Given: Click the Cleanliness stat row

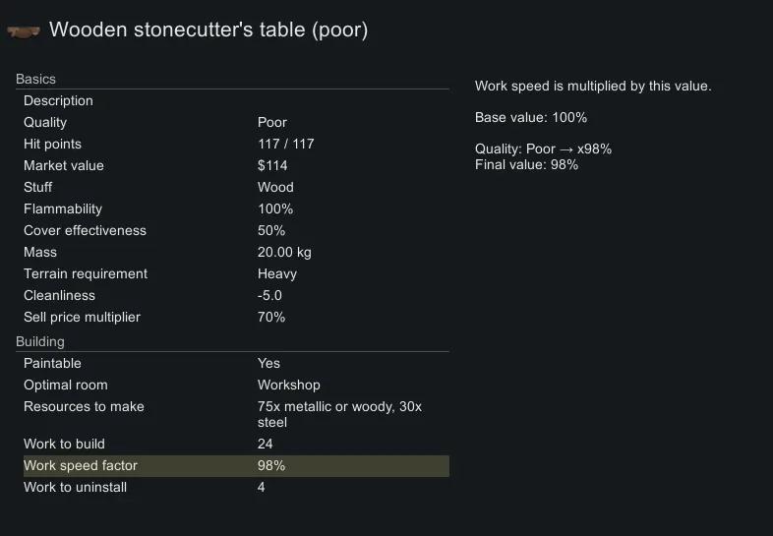Looking at the screenshot, I should [232, 295].
